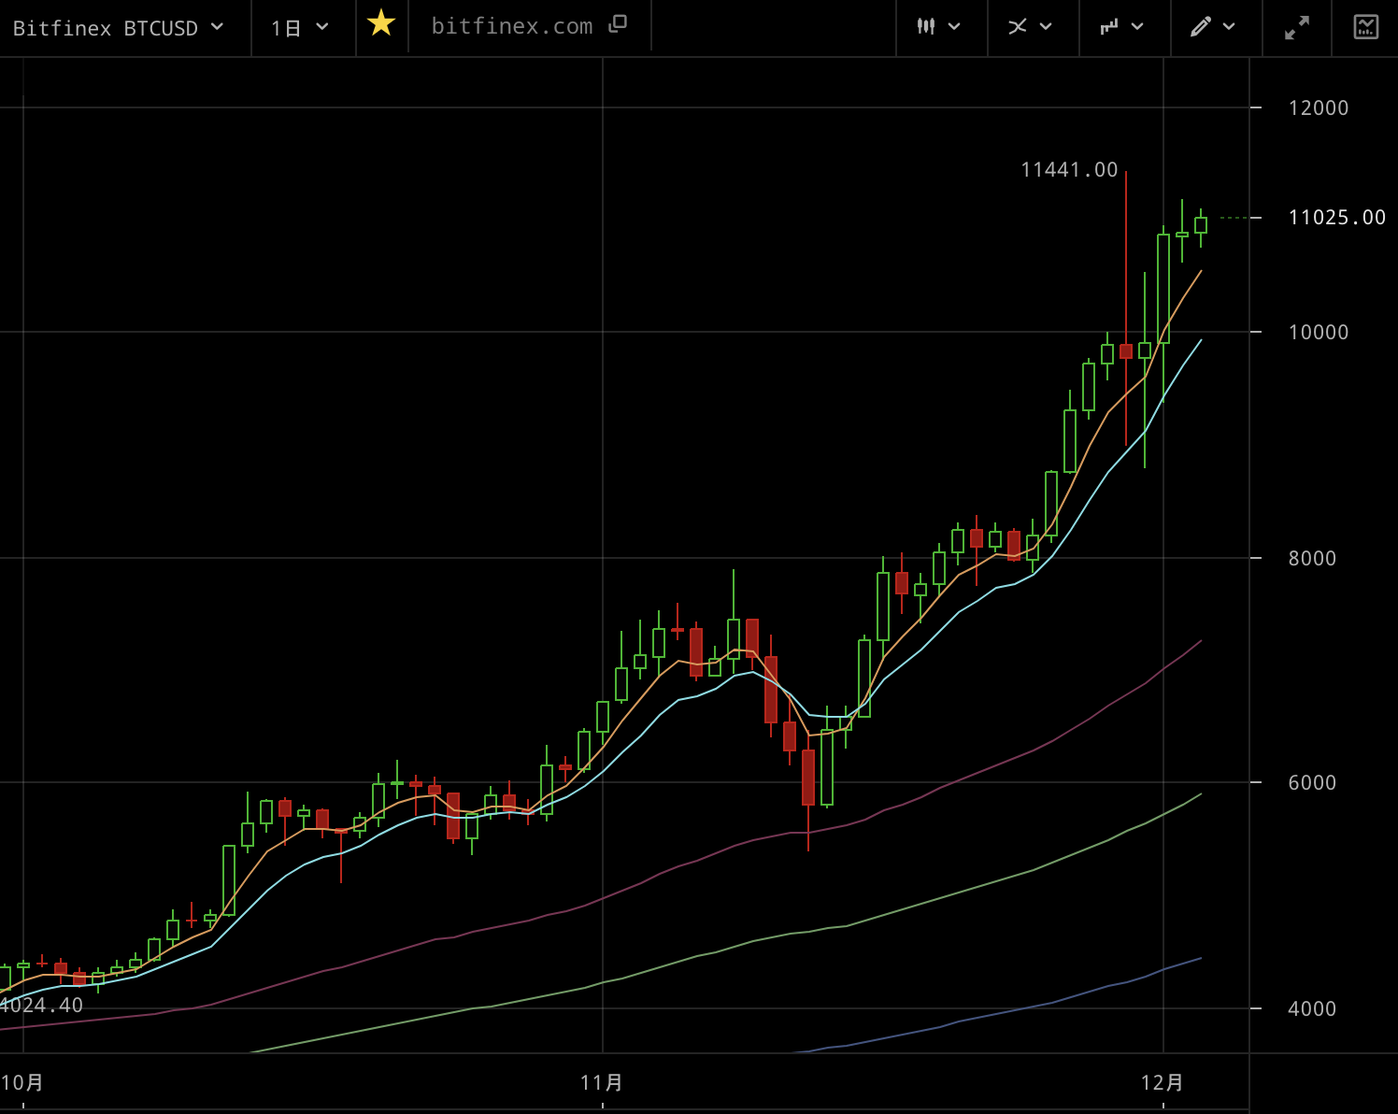Open the pencil drawing tools menu
Viewport: 1398px width, 1114px height.
[1215, 27]
